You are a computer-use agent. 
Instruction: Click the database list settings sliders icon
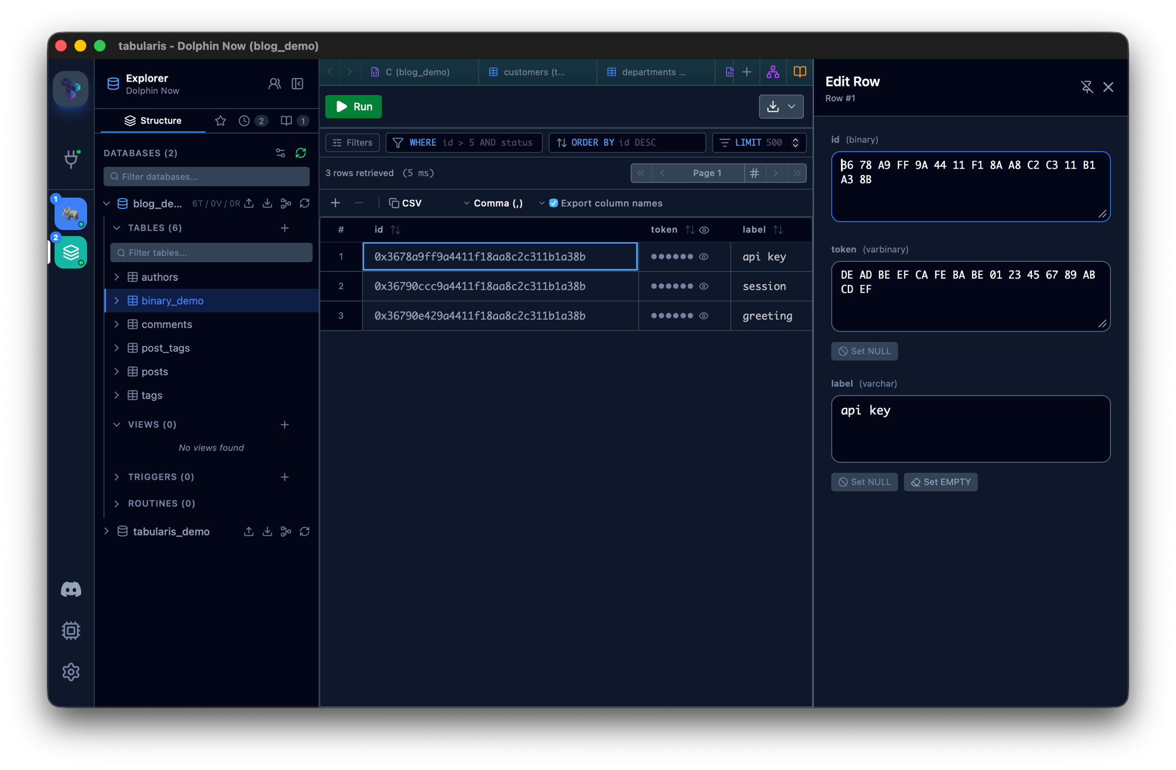(280, 153)
